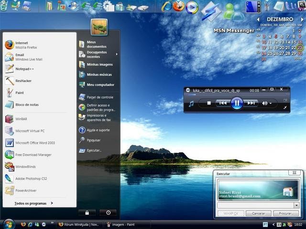Skip to the next track

click(x=251, y=103)
